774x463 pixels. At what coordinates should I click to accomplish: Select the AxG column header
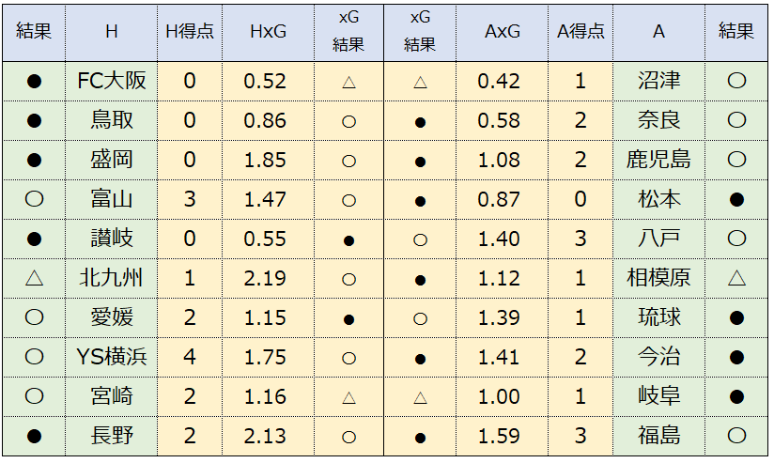pos(502,33)
